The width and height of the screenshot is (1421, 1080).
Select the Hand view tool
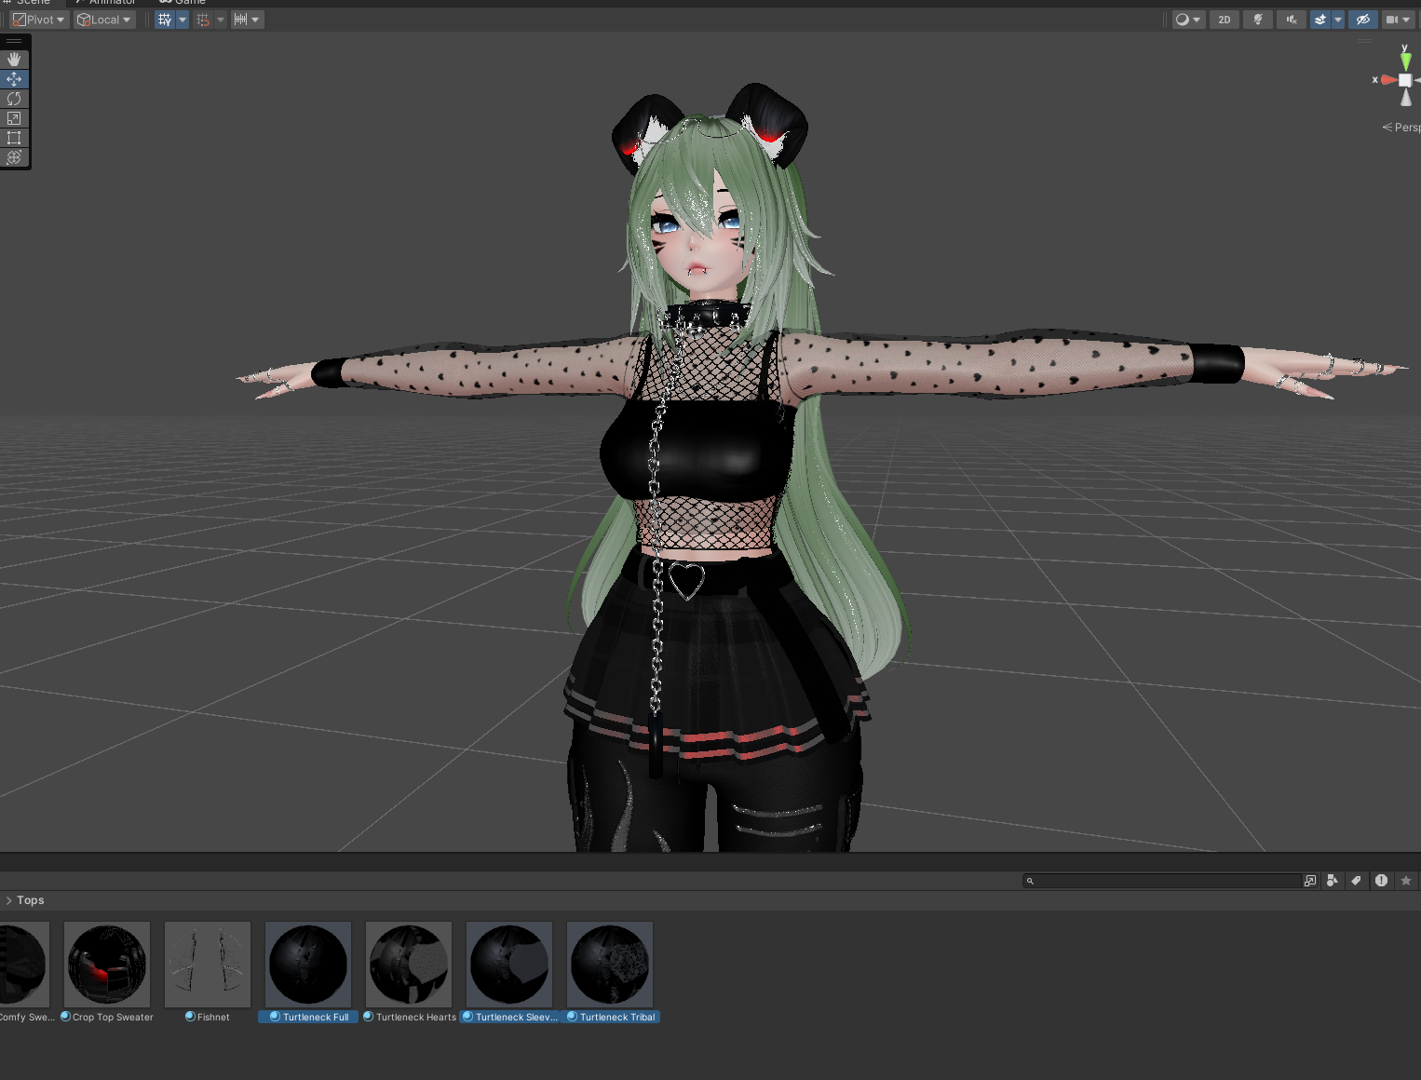tap(14, 60)
